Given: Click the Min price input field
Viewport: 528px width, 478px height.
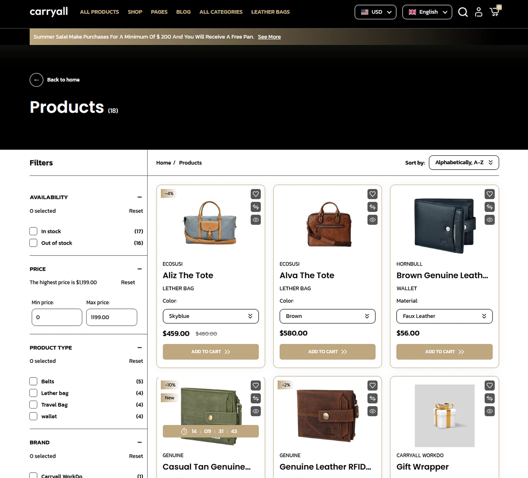Looking at the screenshot, I should 57,317.
